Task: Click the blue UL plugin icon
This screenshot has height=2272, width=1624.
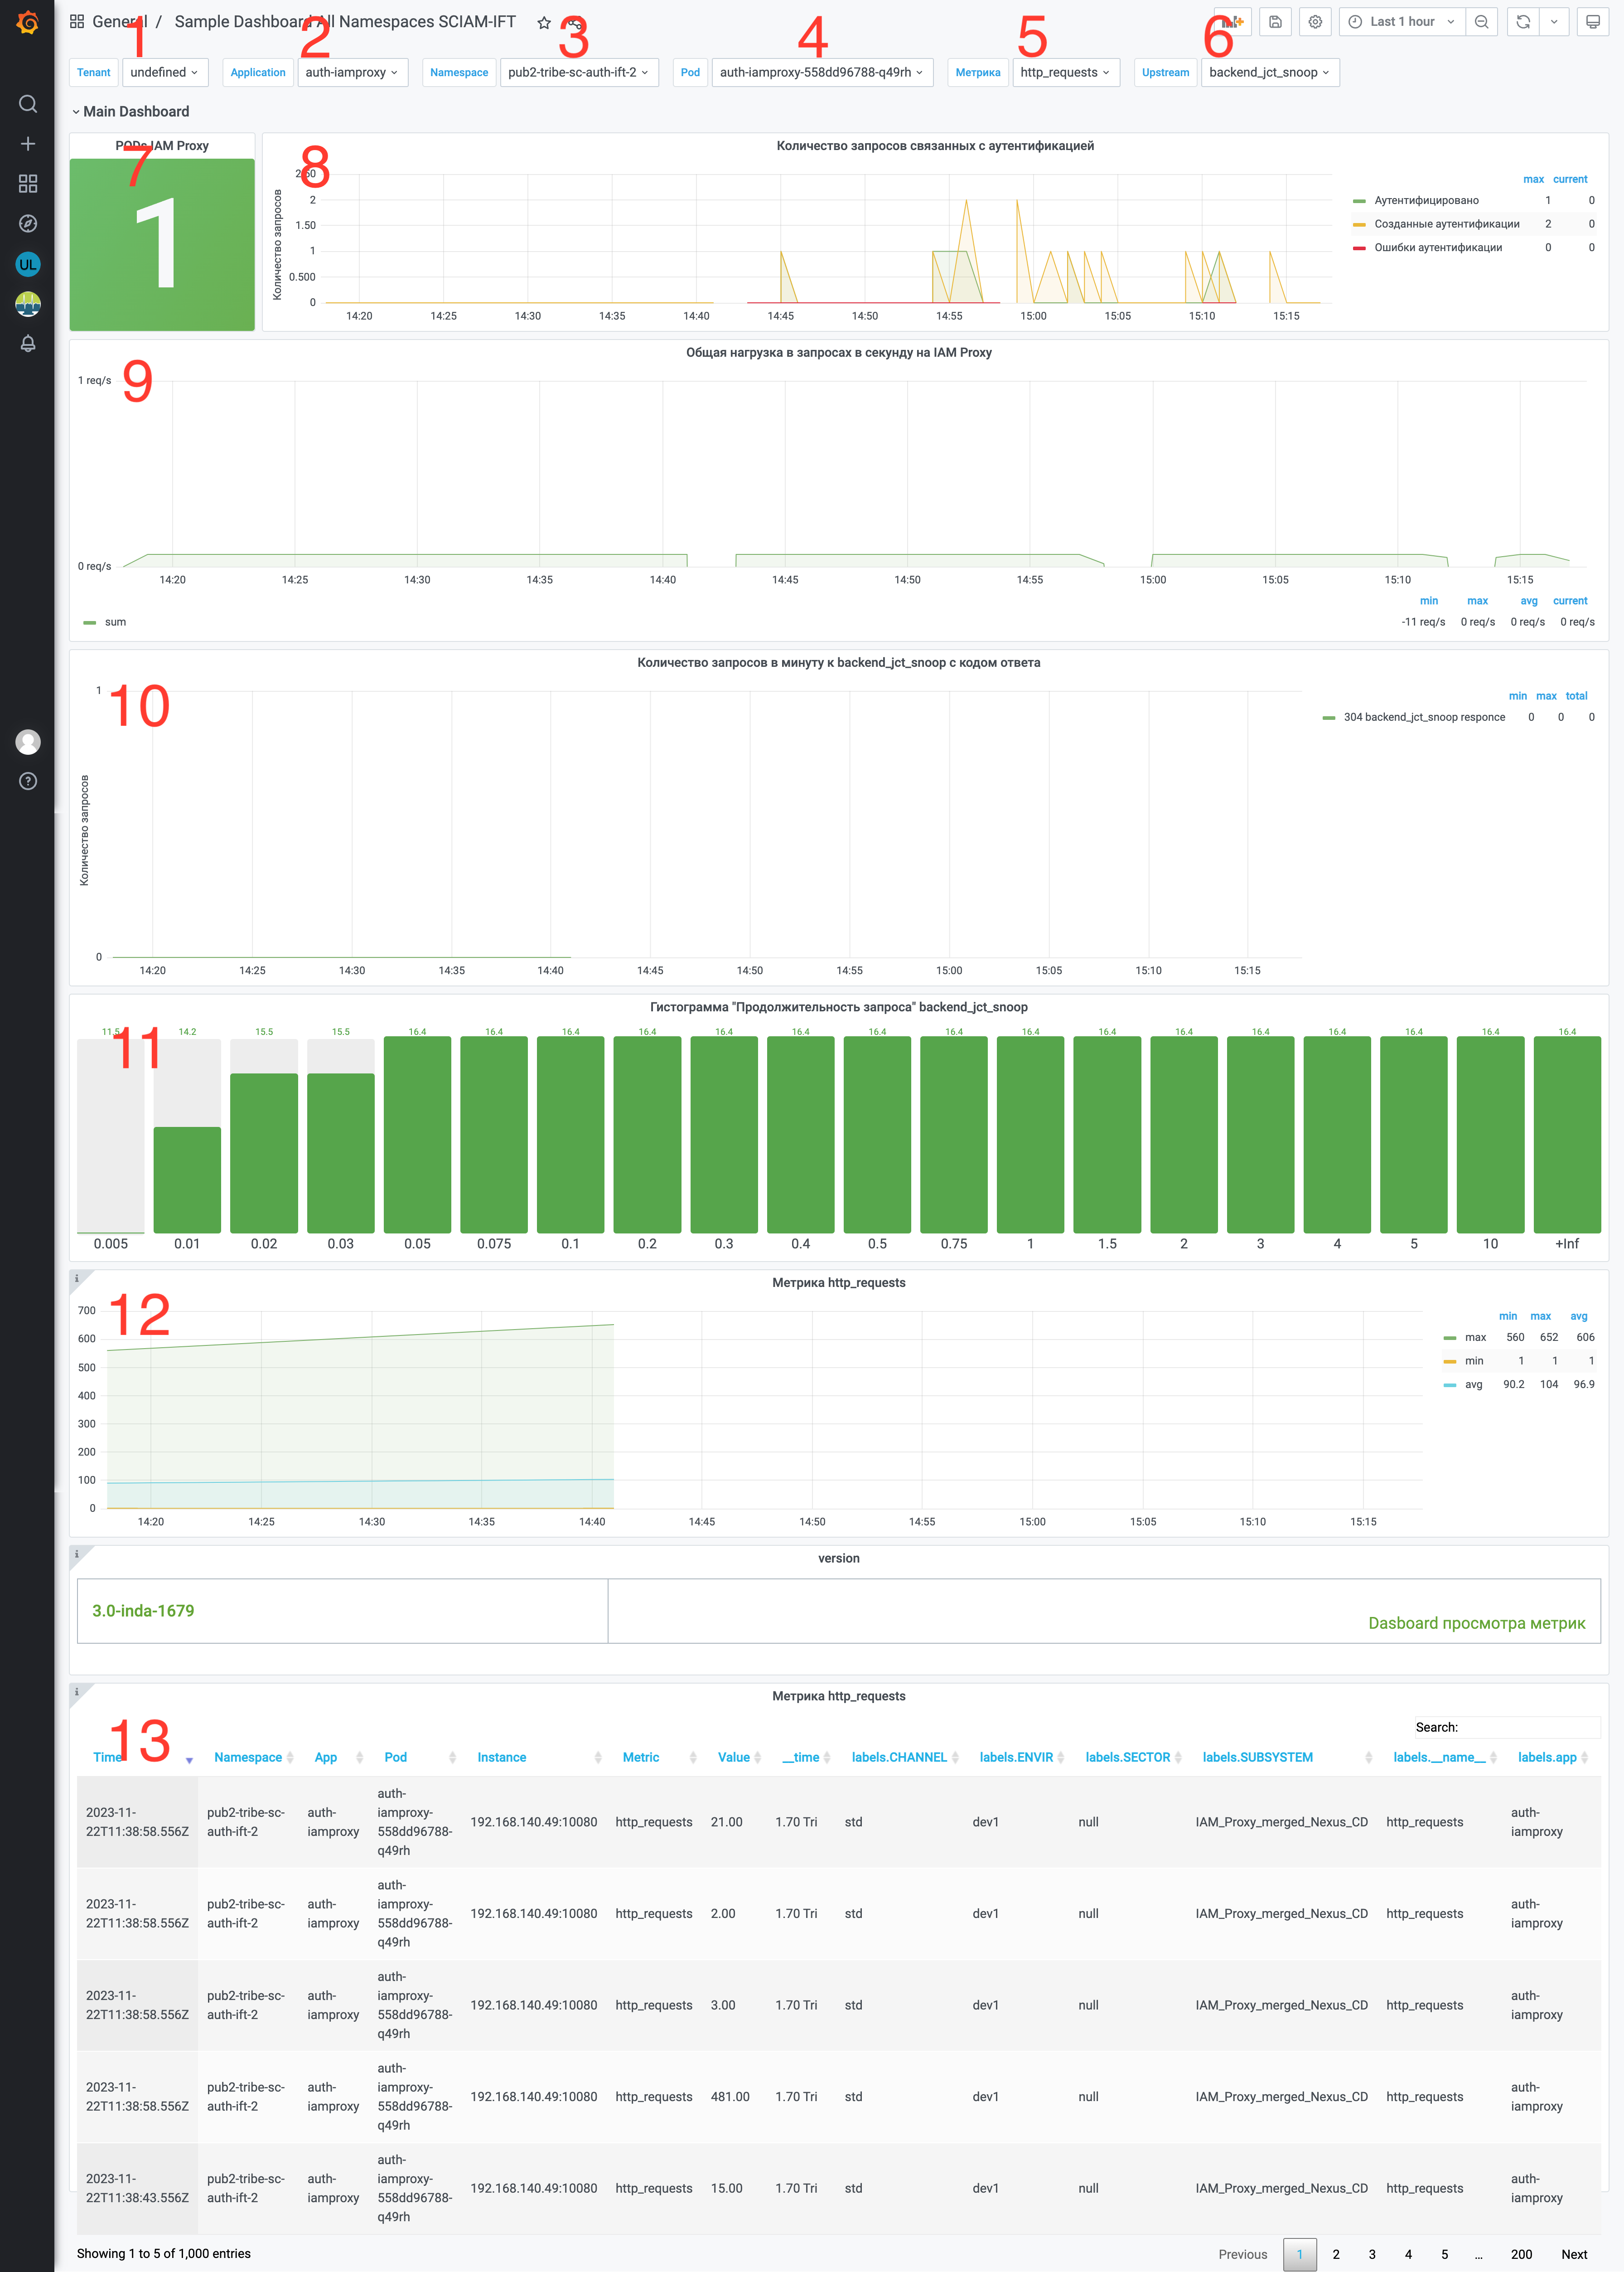Action: pos(28,264)
